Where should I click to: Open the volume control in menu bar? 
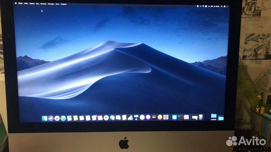tap(212, 6)
